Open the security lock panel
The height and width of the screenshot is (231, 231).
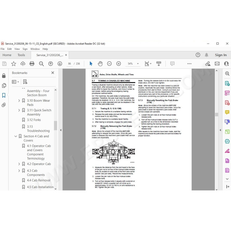[x=4, y=76]
